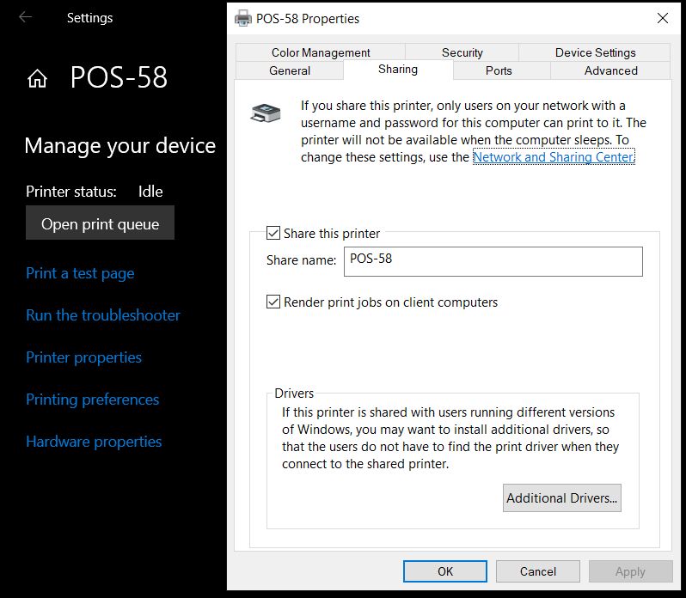
Task: Click the Share name input field
Action: (x=493, y=261)
